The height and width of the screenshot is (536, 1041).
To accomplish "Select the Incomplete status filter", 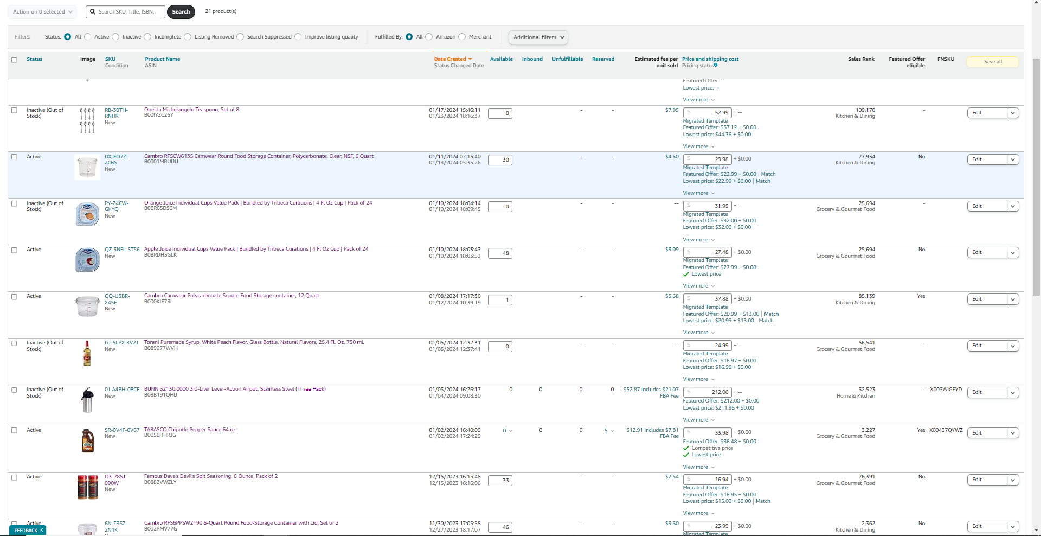I will 147,37.
